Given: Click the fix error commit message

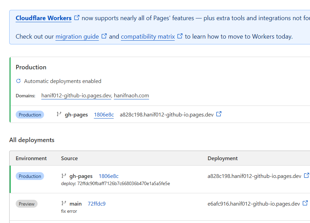Looking at the screenshot, I should click(69, 211).
